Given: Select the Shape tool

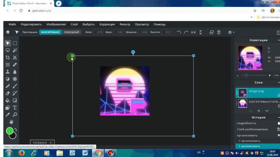Looking at the screenshot, I should coord(8,108).
